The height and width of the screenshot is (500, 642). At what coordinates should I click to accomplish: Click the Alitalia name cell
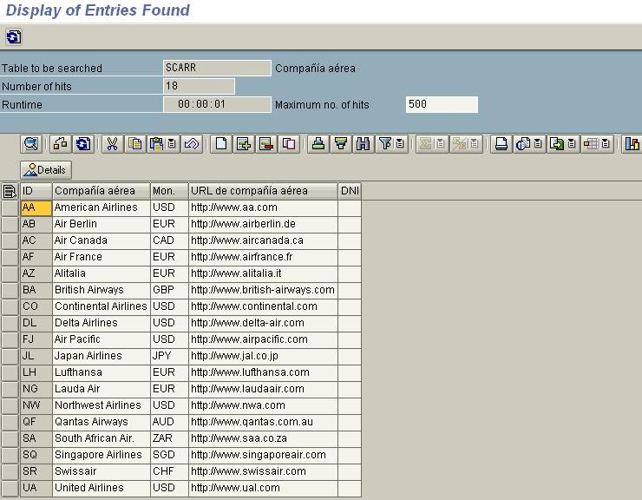point(102,273)
